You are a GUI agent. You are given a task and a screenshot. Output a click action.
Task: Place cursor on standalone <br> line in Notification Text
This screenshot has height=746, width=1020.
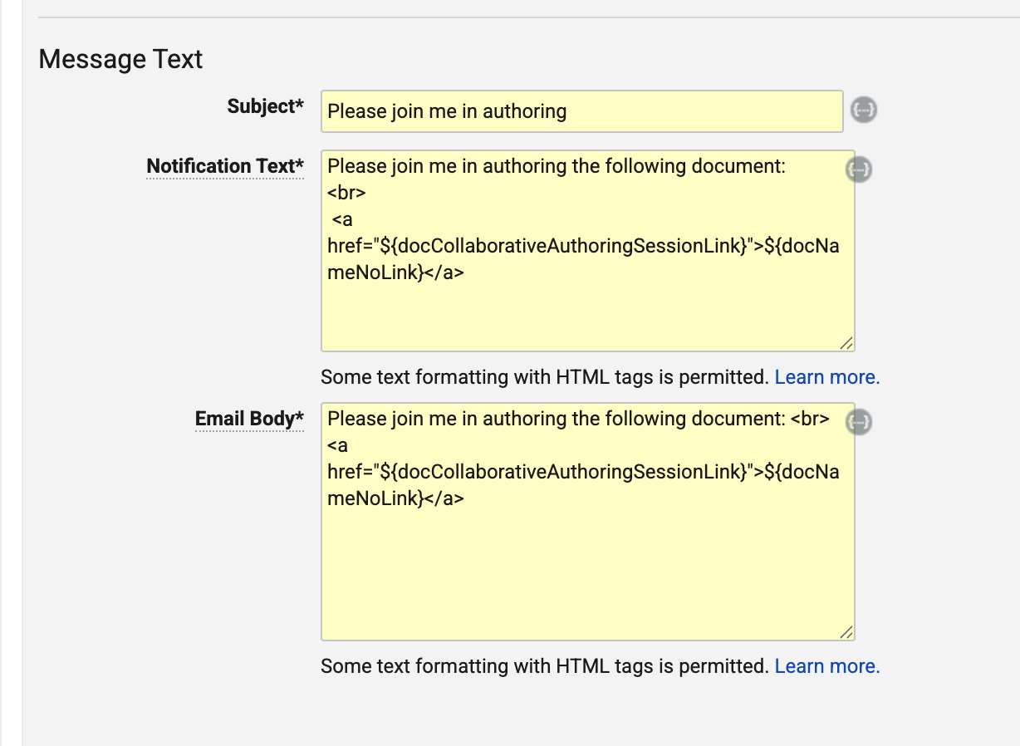tap(346, 193)
